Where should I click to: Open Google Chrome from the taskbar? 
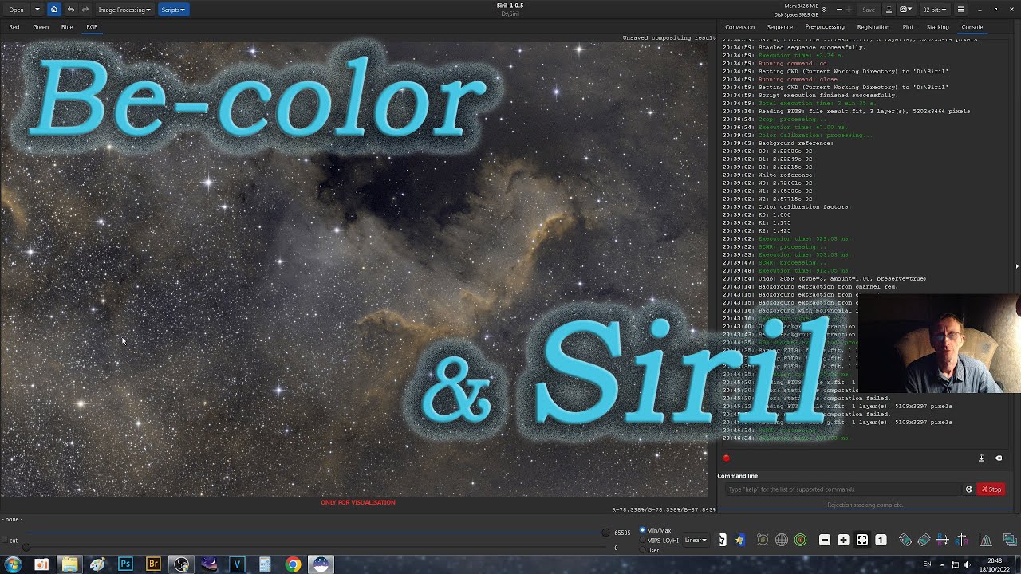pyautogui.click(x=293, y=564)
